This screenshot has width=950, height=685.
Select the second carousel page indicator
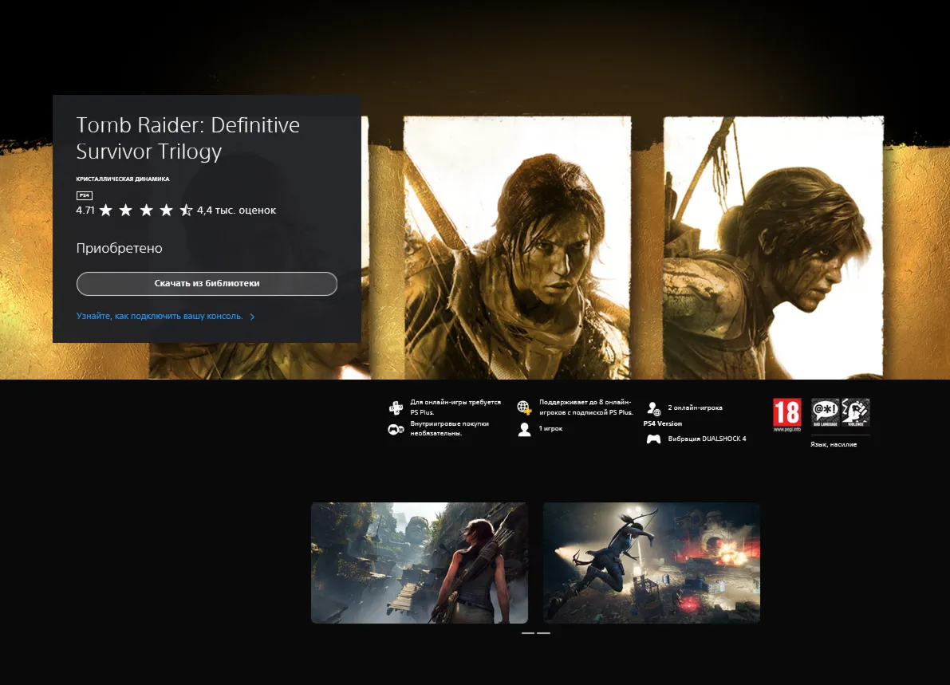click(x=543, y=633)
